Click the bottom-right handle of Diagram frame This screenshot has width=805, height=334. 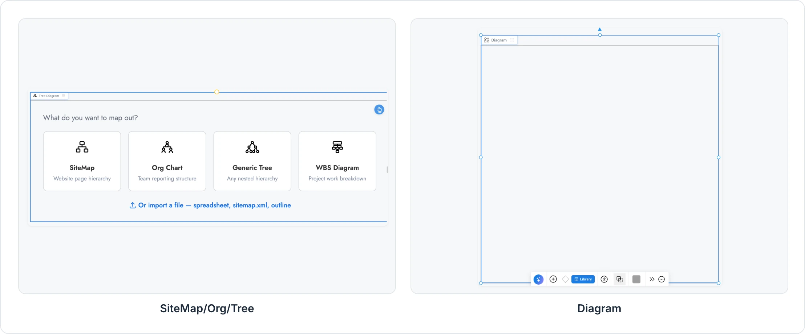pyautogui.click(x=719, y=283)
